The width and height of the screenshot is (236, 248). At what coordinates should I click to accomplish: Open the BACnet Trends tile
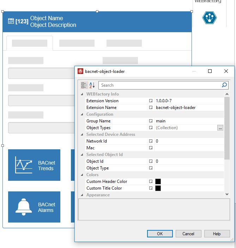tap(34, 165)
